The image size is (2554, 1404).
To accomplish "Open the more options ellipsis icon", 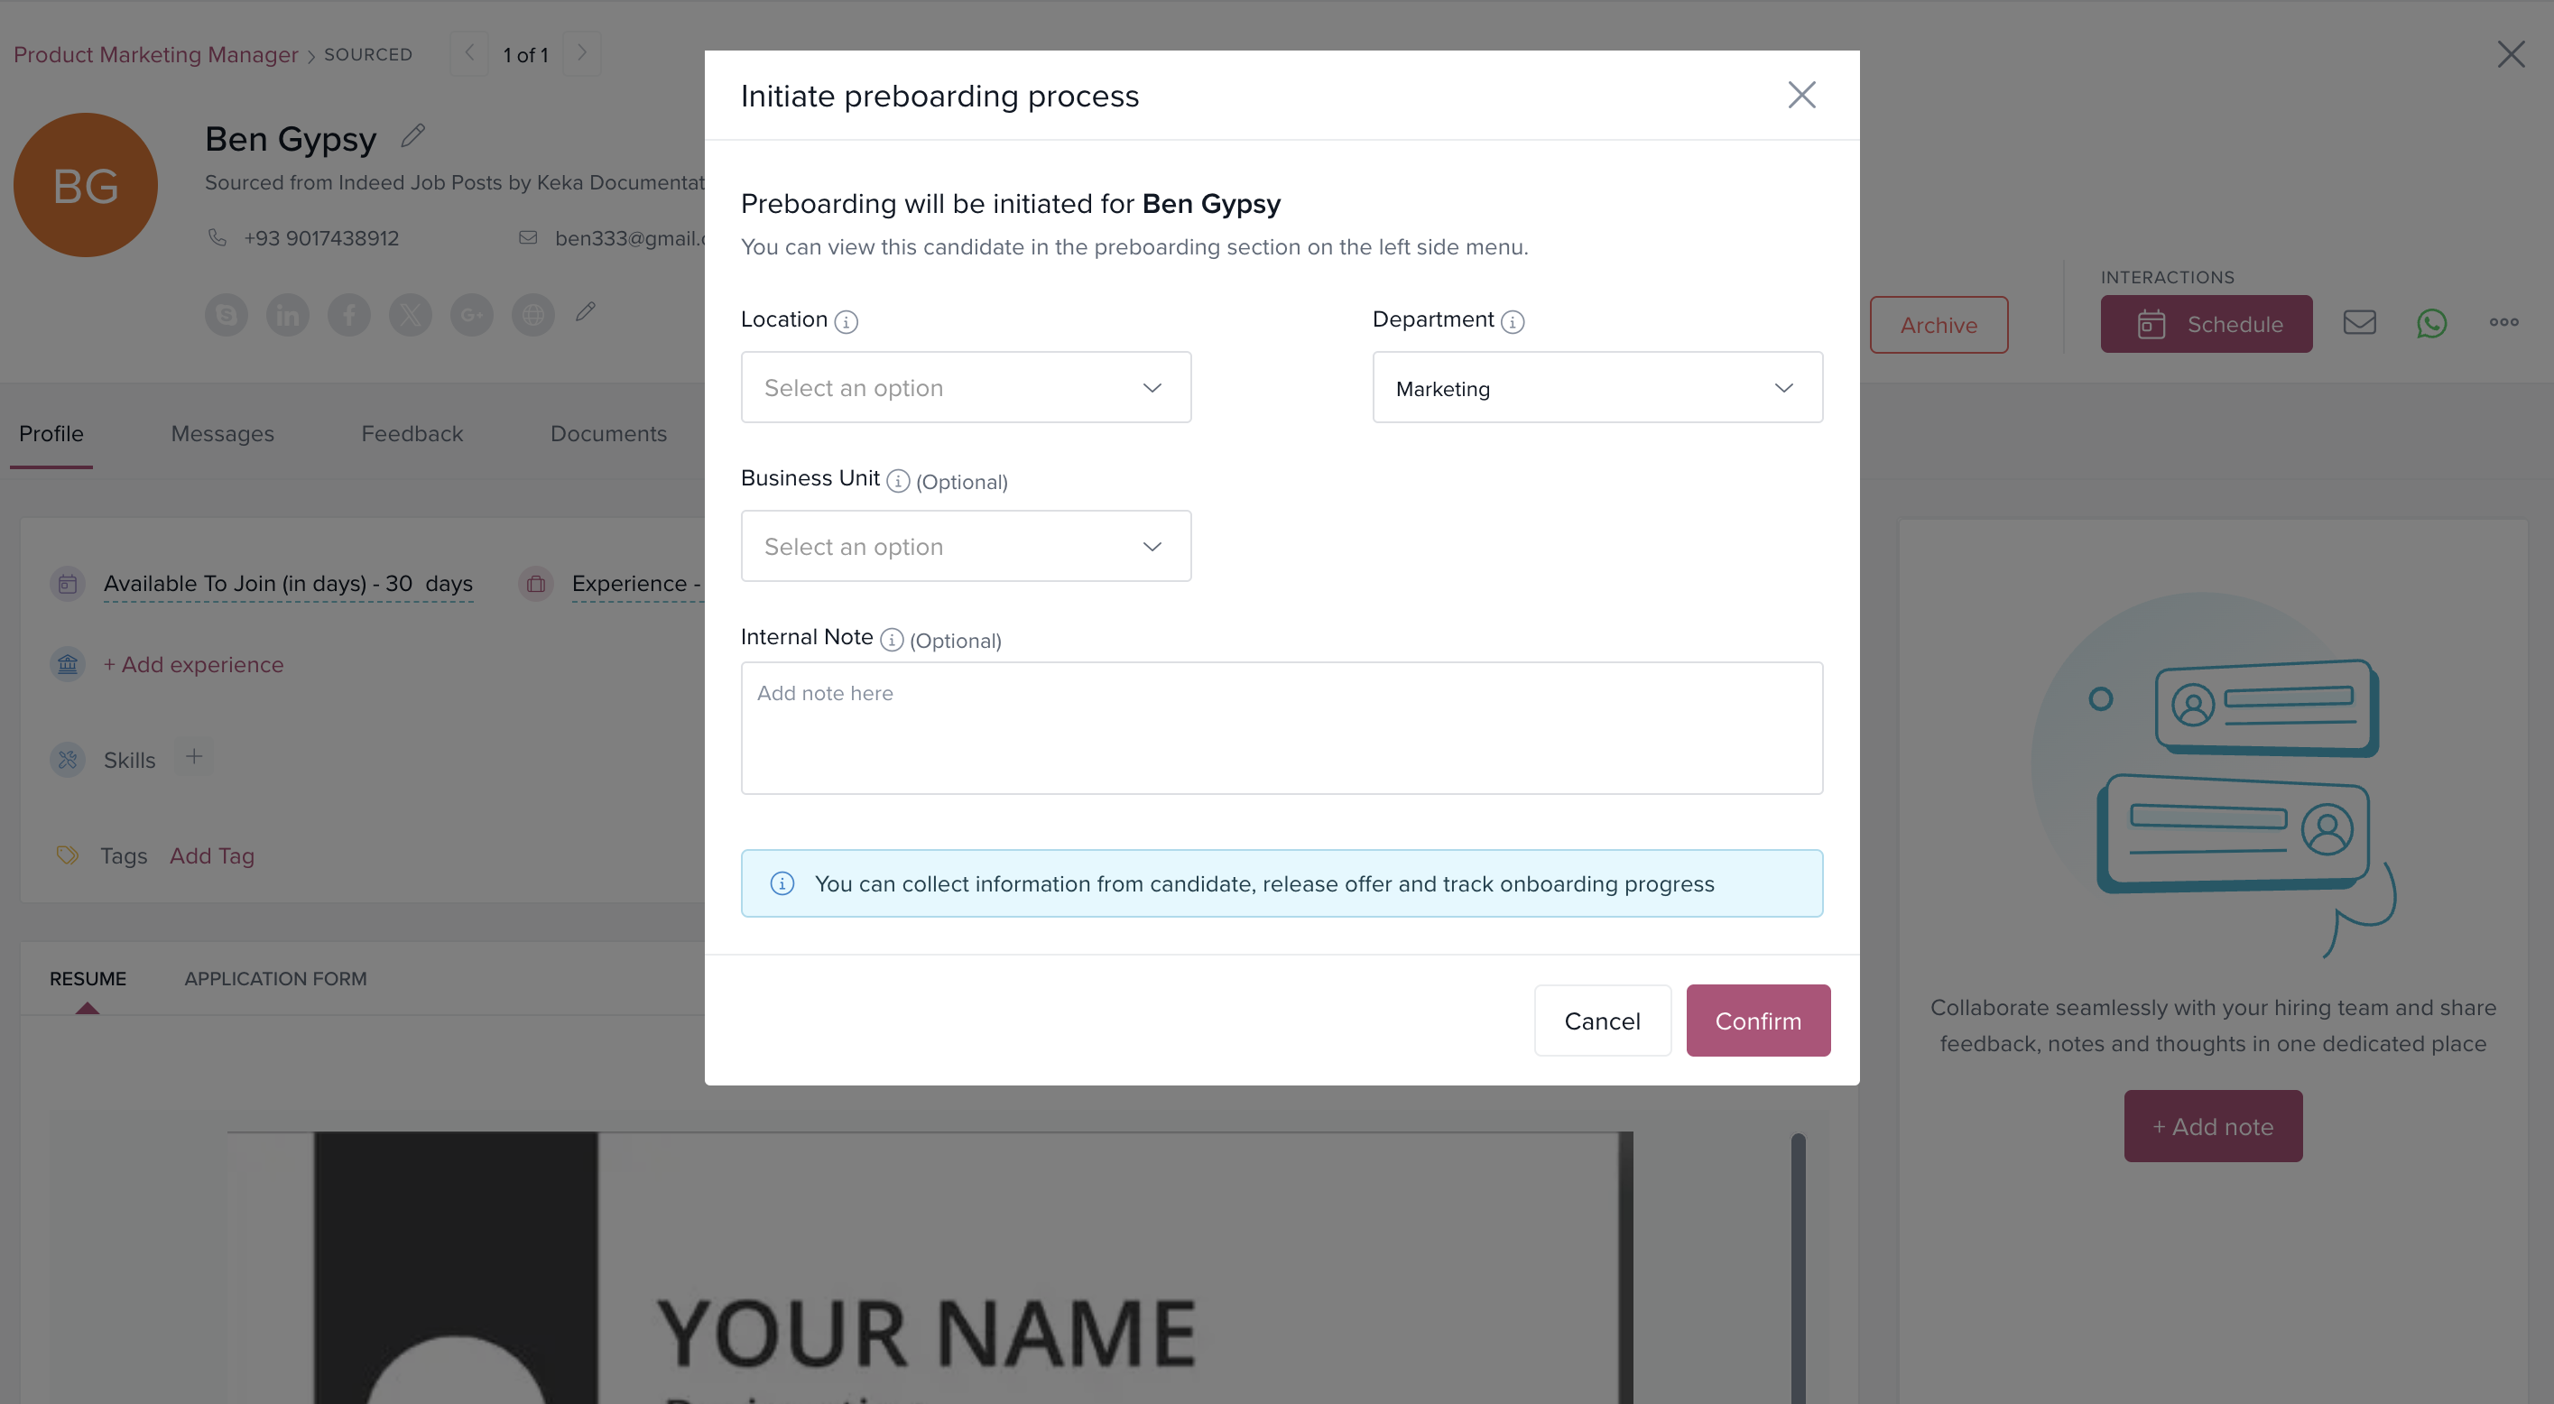I will click(2503, 322).
